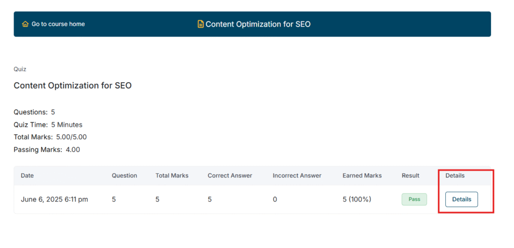The width and height of the screenshot is (514, 248).
Task: Click the June 6, 2025 6:11 pm attempt date
Action: tap(54, 199)
